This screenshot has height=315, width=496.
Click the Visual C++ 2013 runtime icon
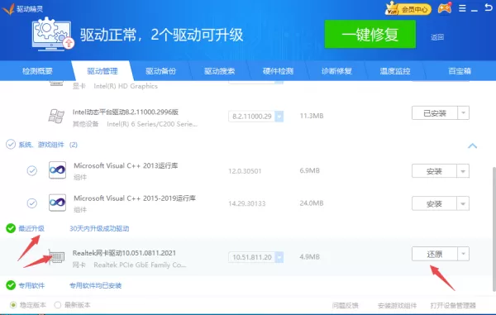pos(57,170)
